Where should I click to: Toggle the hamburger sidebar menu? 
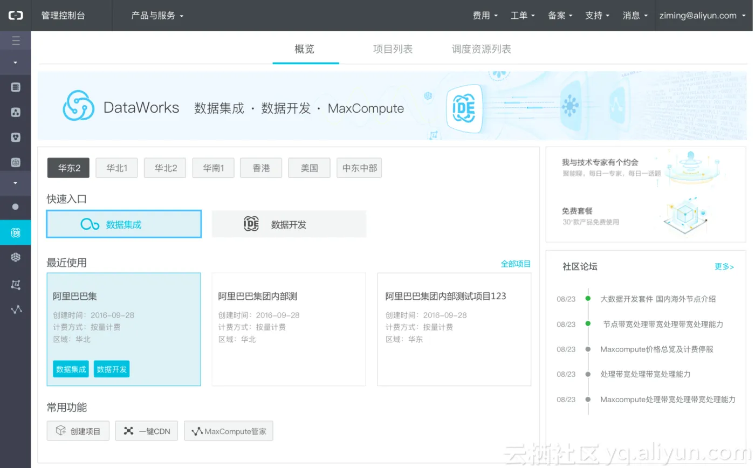16,40
